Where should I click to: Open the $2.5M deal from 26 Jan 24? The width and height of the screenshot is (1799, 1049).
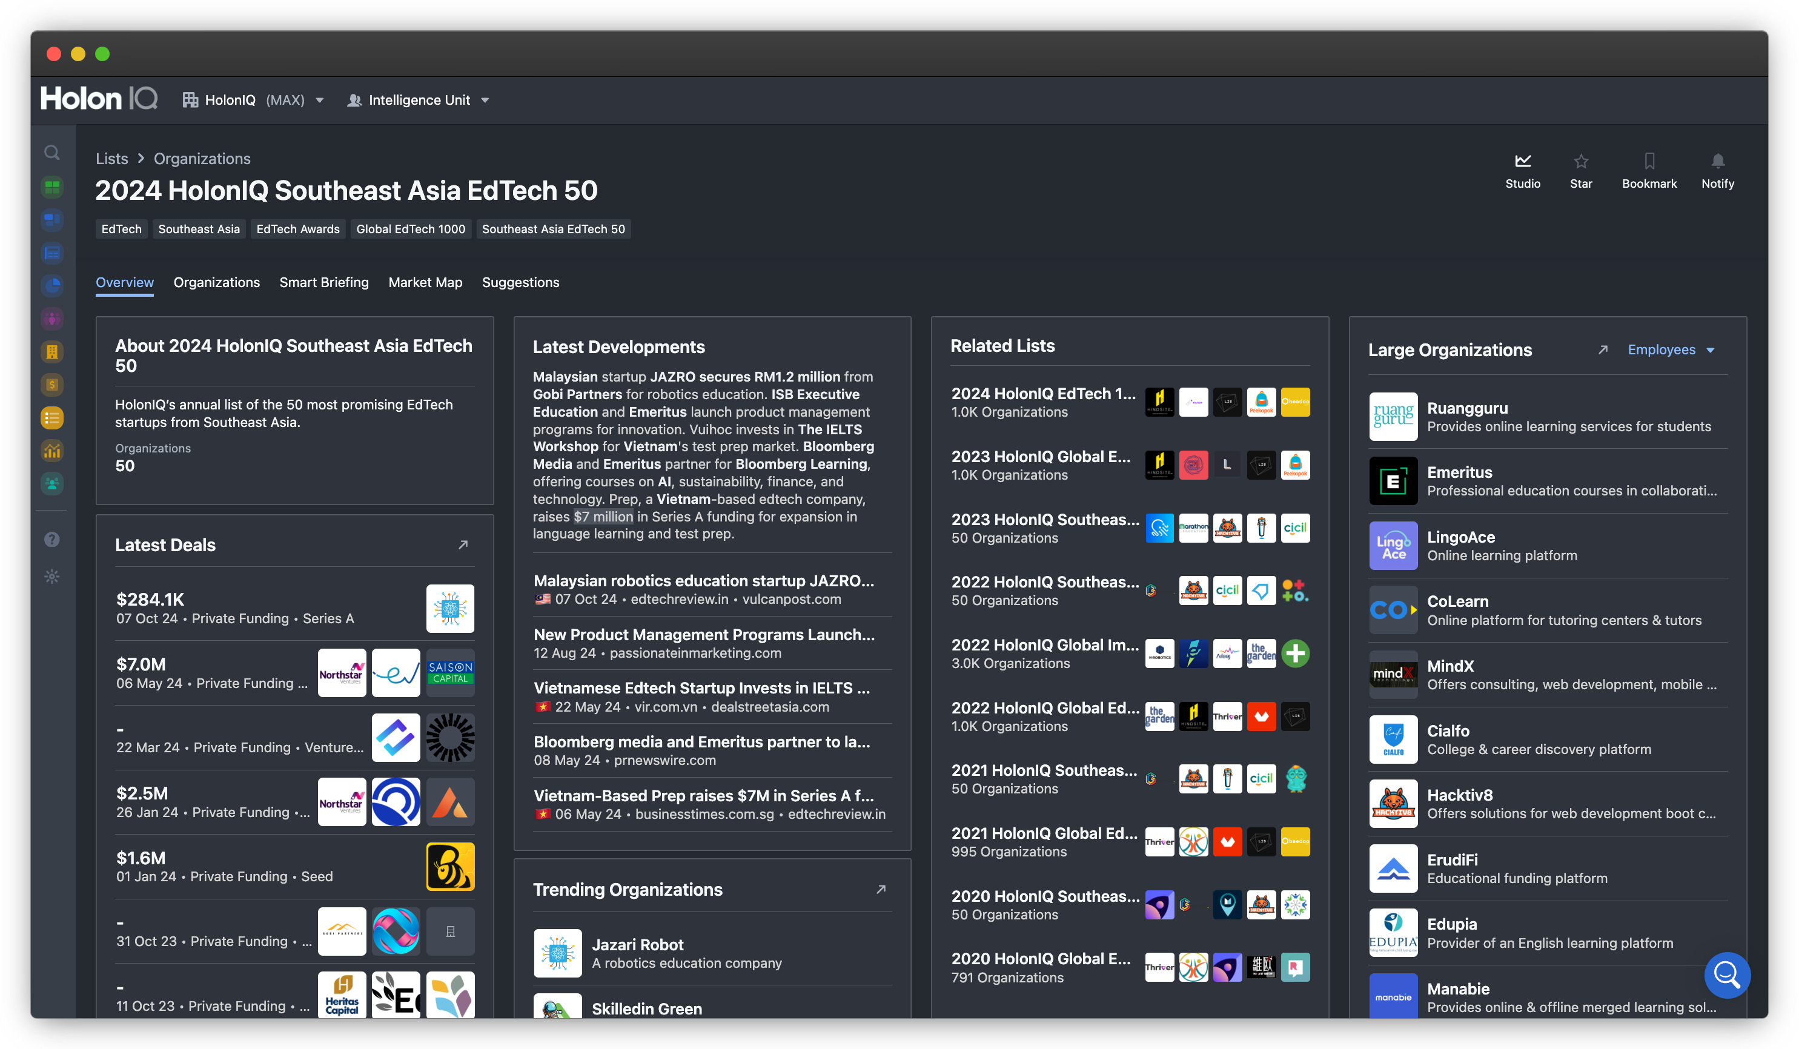[294, 802]
